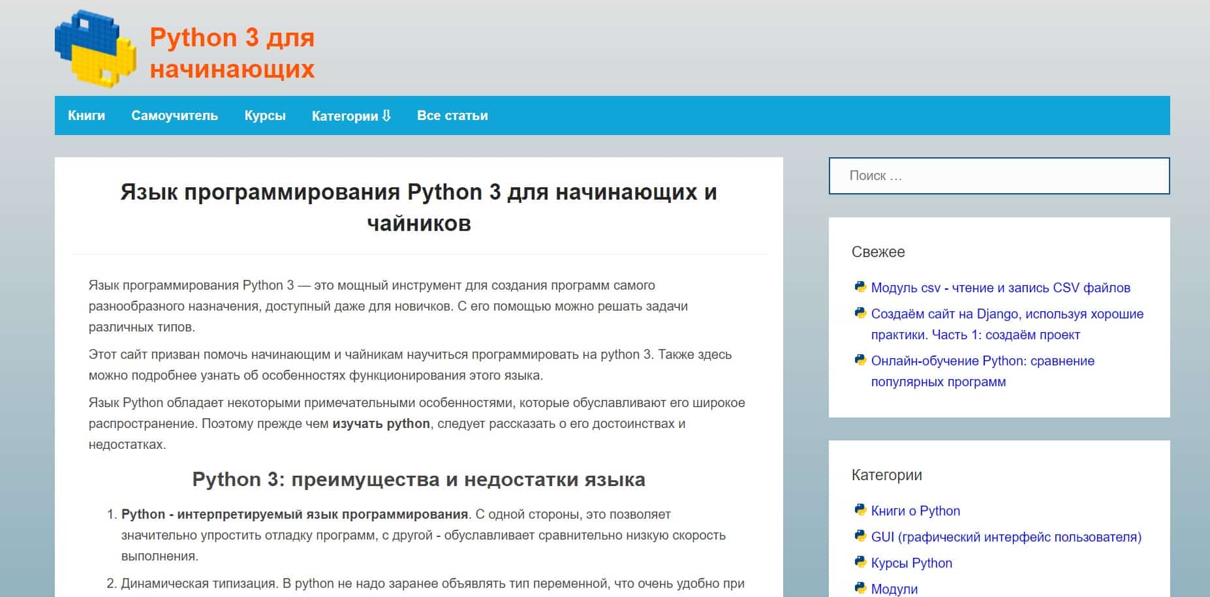Screen dimensions: 1210x597
Task: Expand the Категории dropdown menu
Action: pos(351,115)
